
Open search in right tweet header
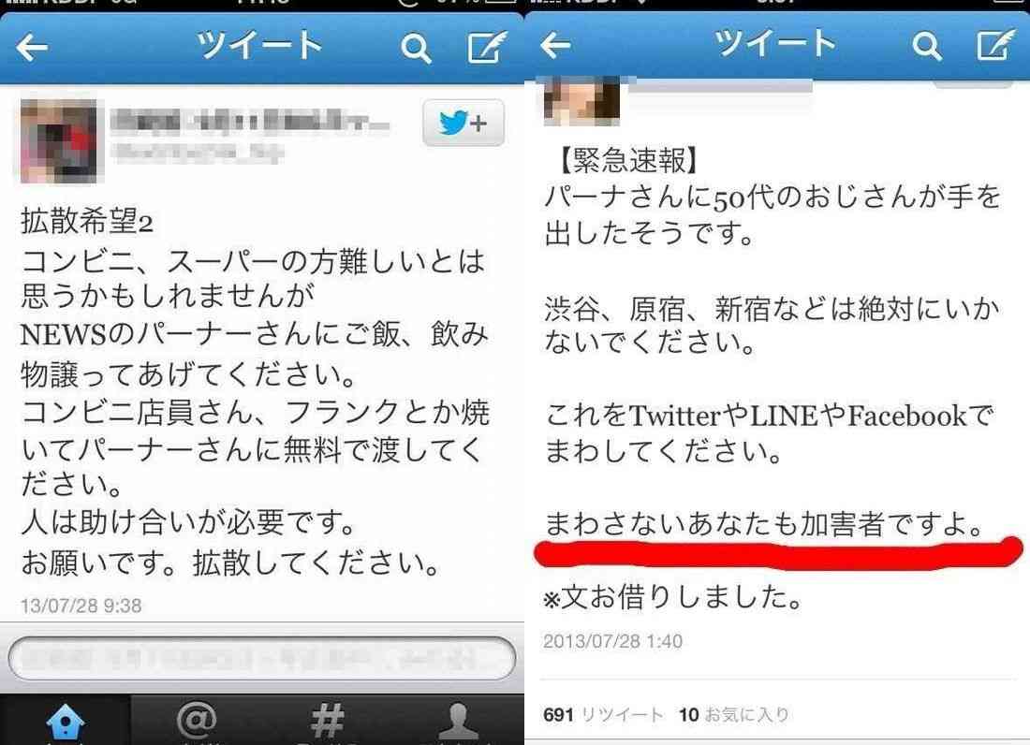click(927, 46)
